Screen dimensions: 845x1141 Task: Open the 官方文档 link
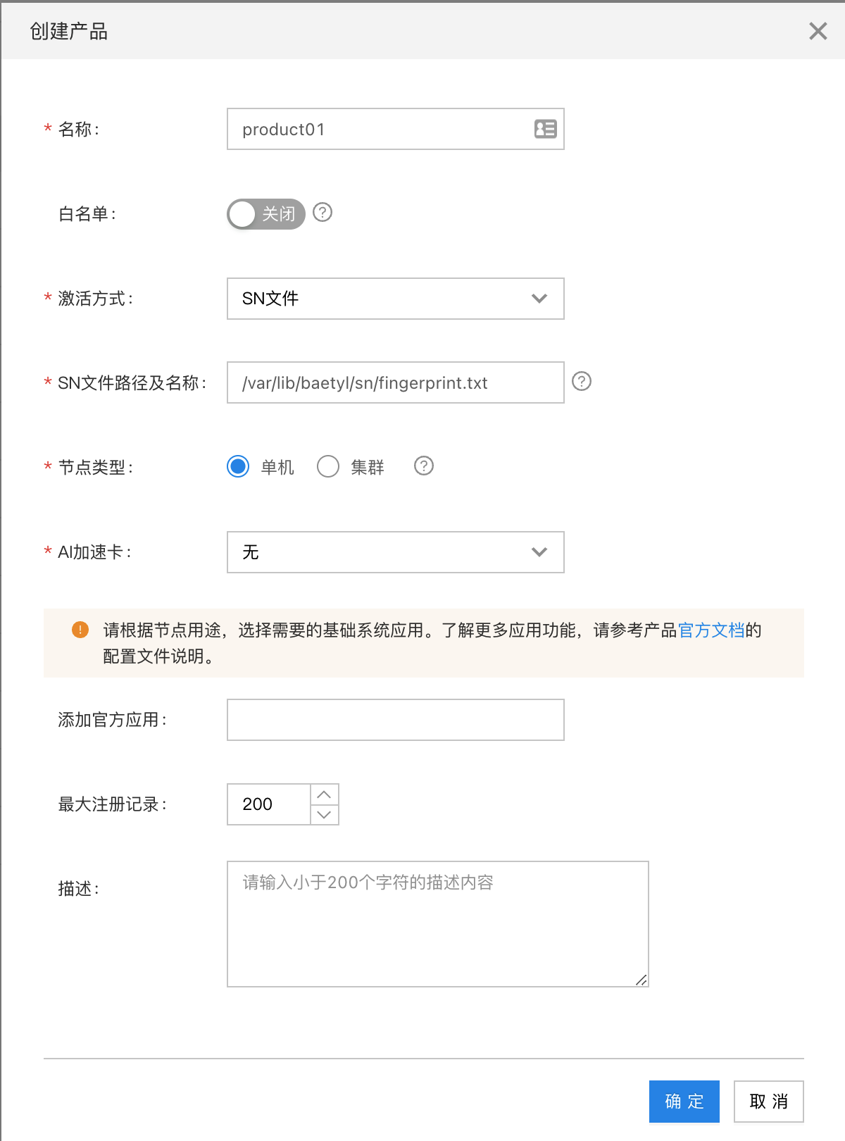point(711,630)
